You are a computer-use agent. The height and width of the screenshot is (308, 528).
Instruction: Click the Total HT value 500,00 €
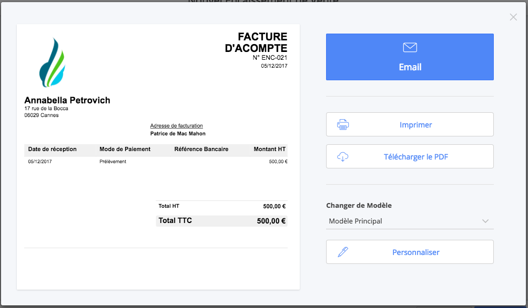(275, 206)
